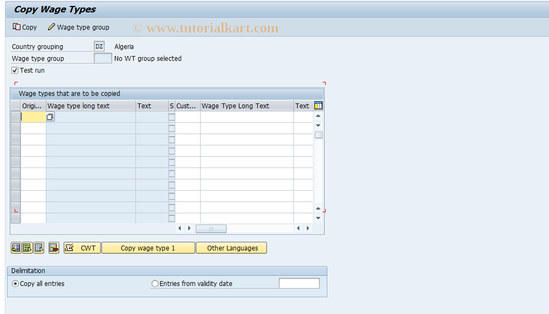
Task: Click the Wage type group input field
Action: (x=103, y=58)
